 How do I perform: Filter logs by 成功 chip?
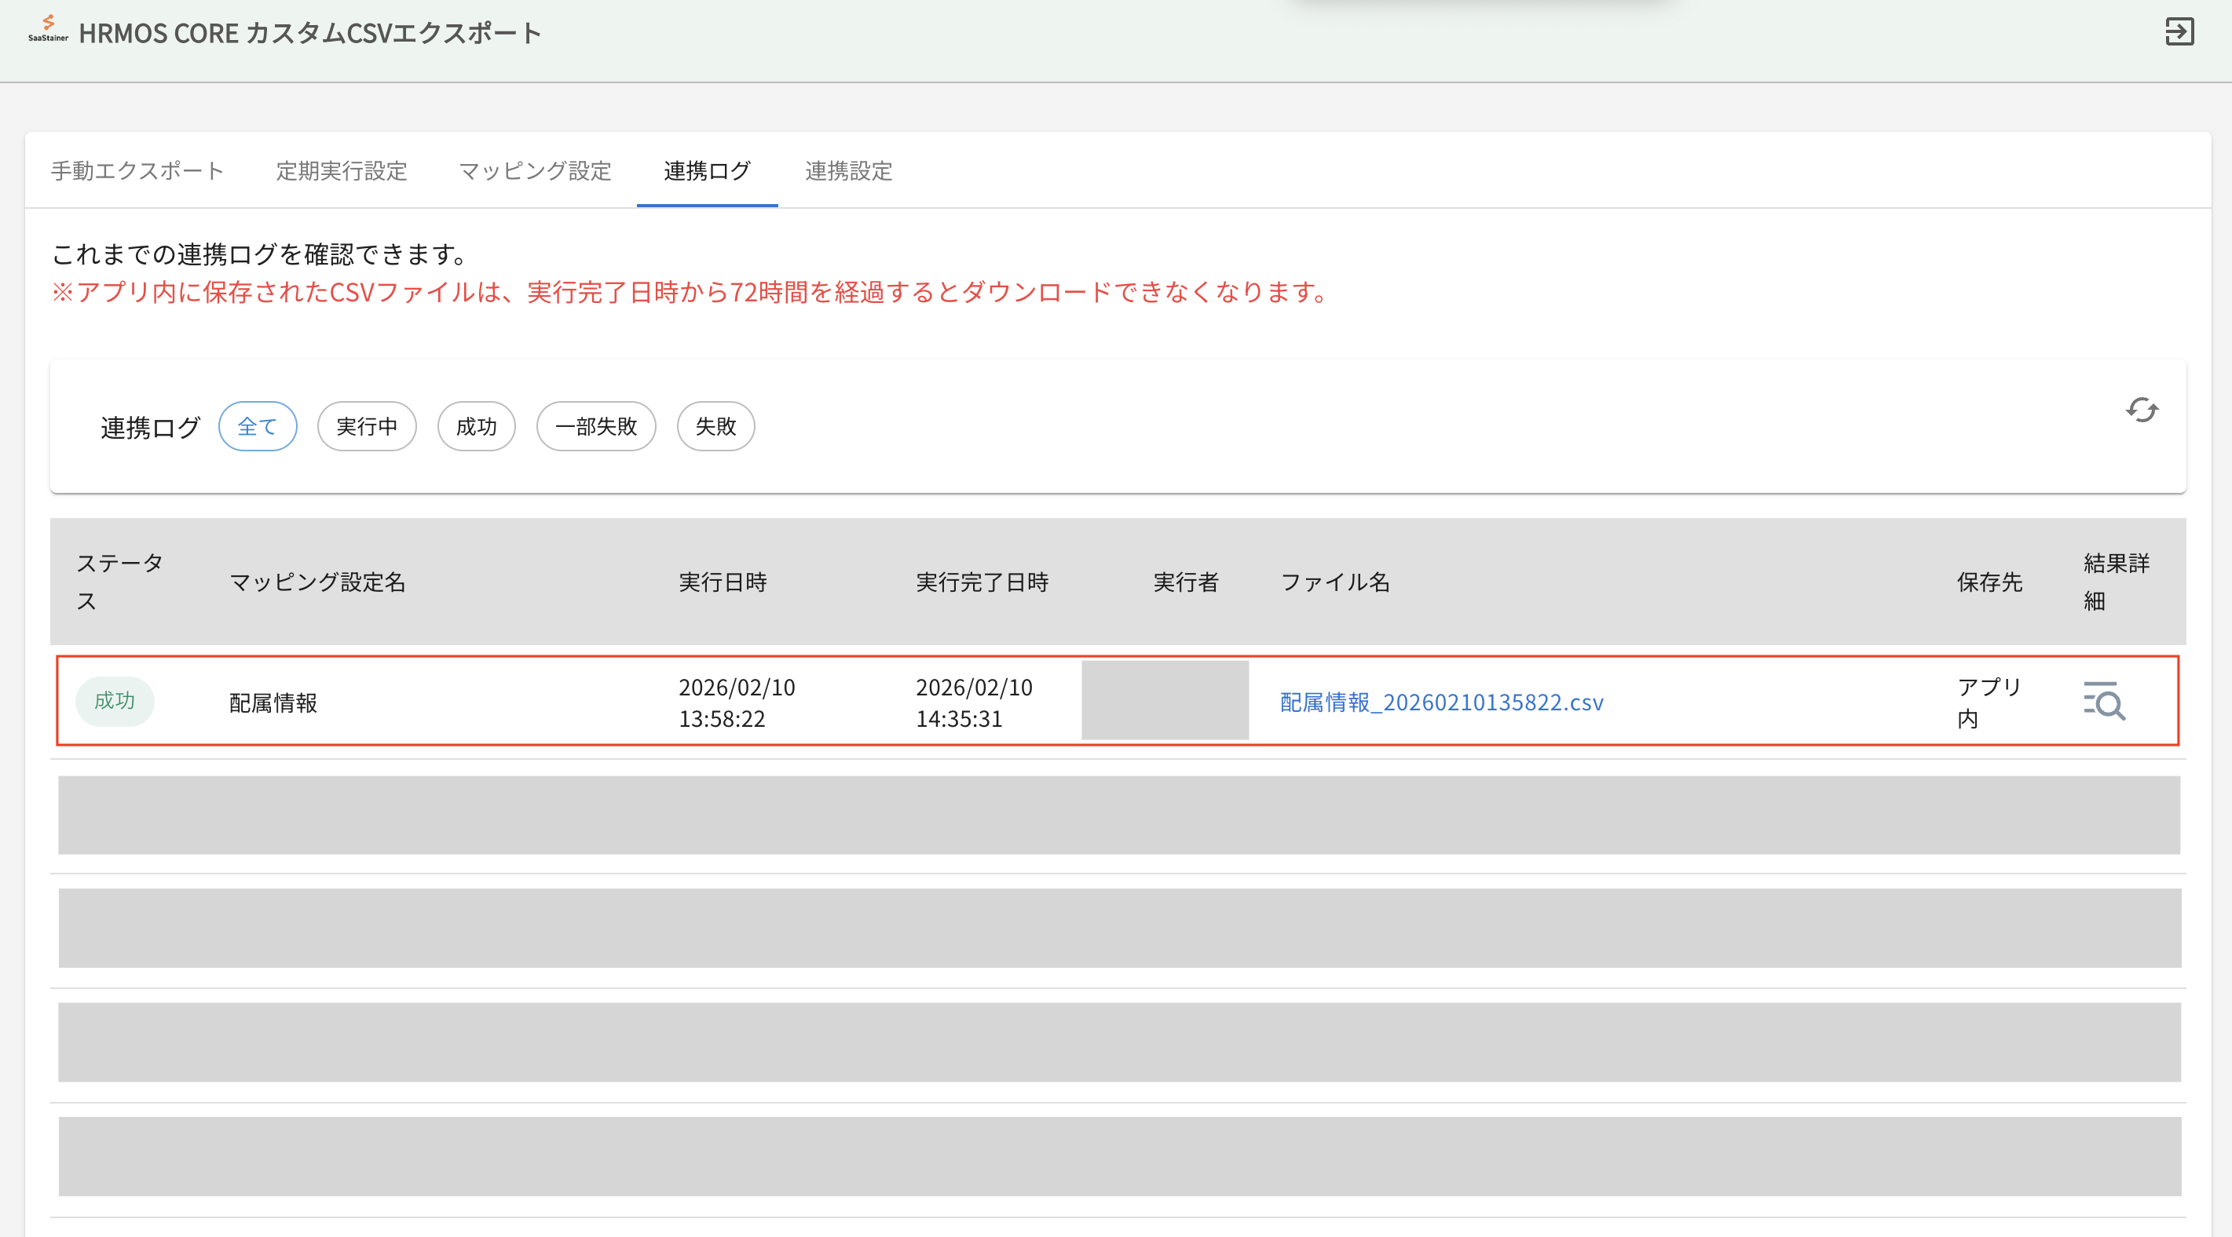476,426
